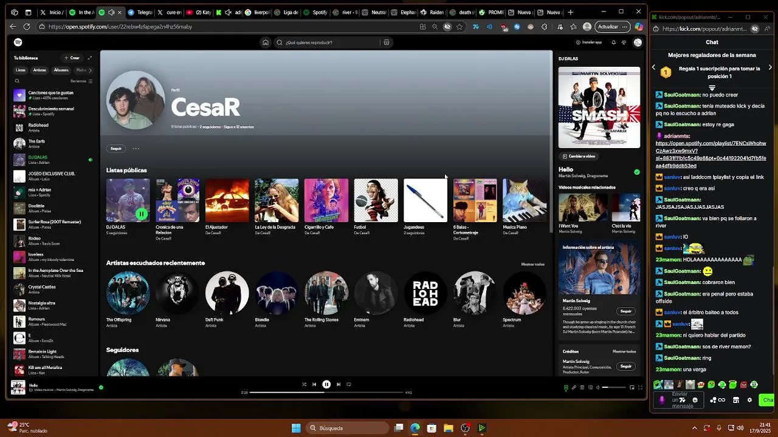Open the play queue icon
778x437 pixels.
[x=582, y=387]
